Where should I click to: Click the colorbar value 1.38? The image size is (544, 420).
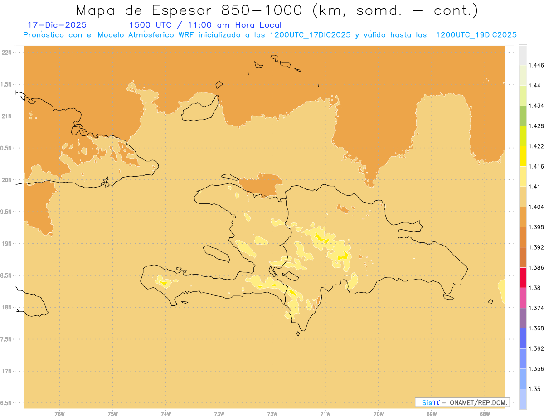[535, 288]
